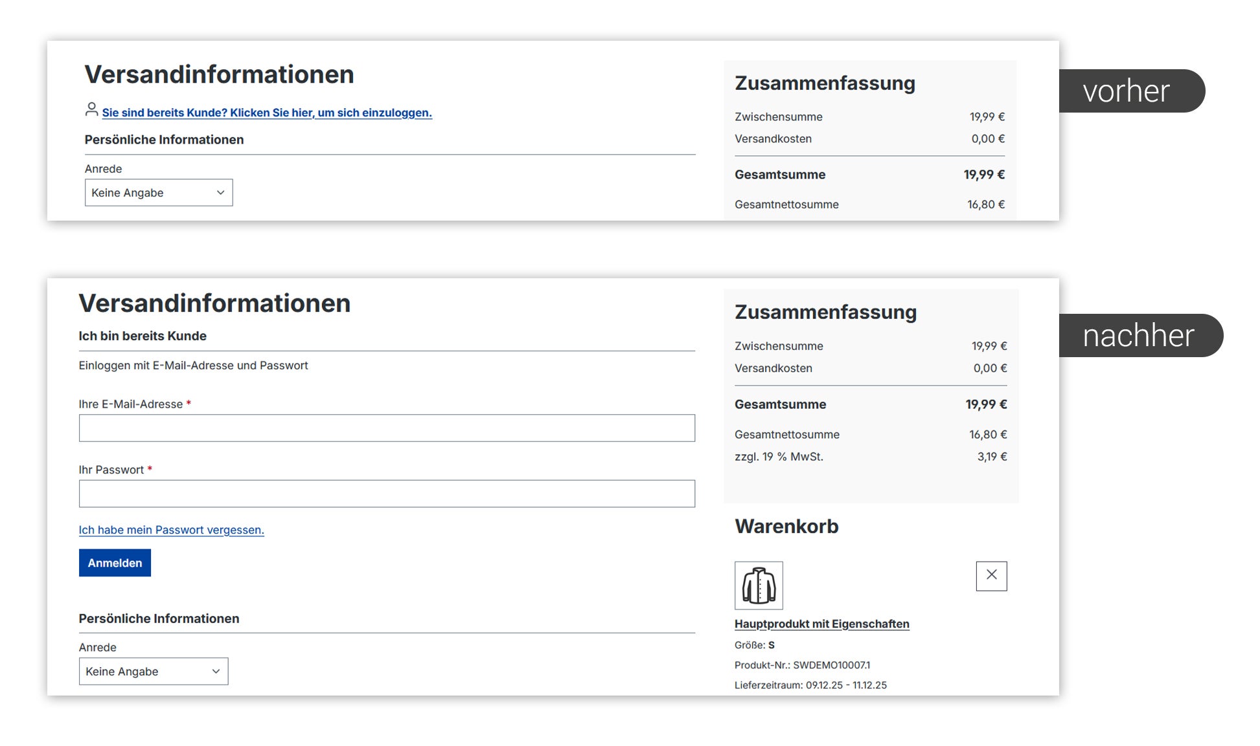Screen dimensions: 1260x746
Task: Click the X icon to remove the cart item
Action: [x=991, y=576]
